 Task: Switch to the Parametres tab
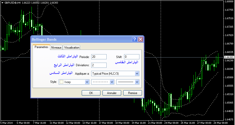[41, 47]
